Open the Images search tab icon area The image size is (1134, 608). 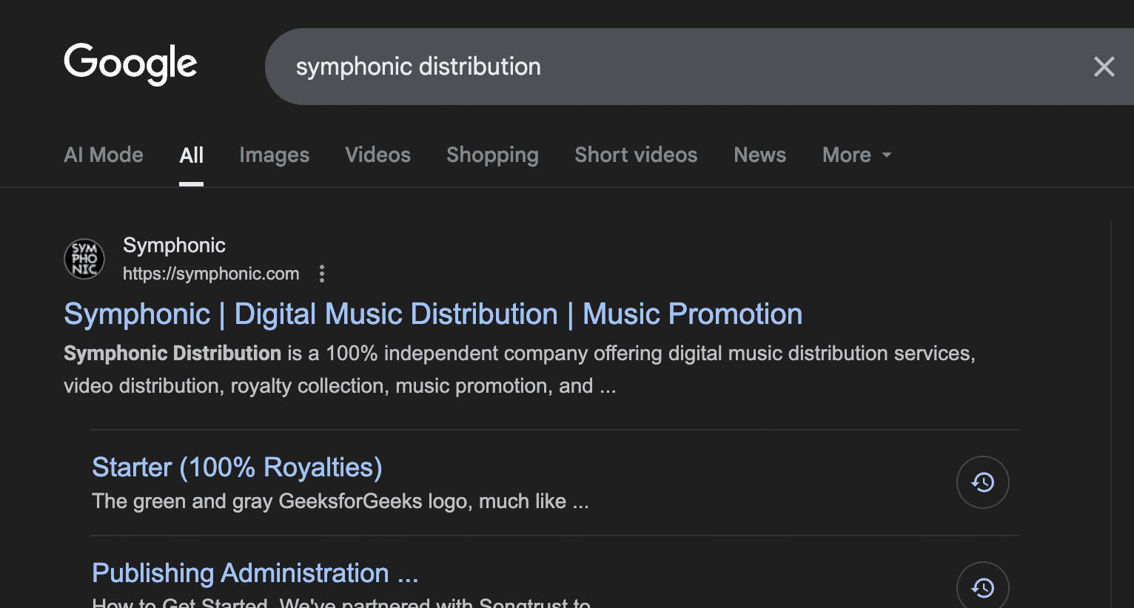tap(274, 155)
